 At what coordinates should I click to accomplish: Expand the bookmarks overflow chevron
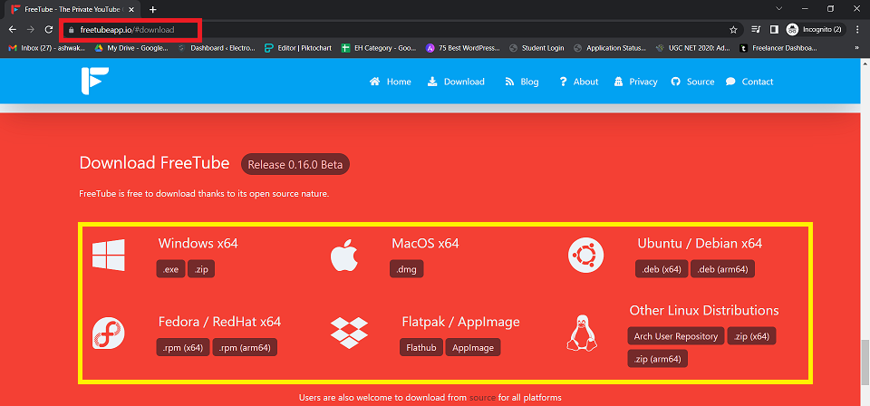point(857,48)
